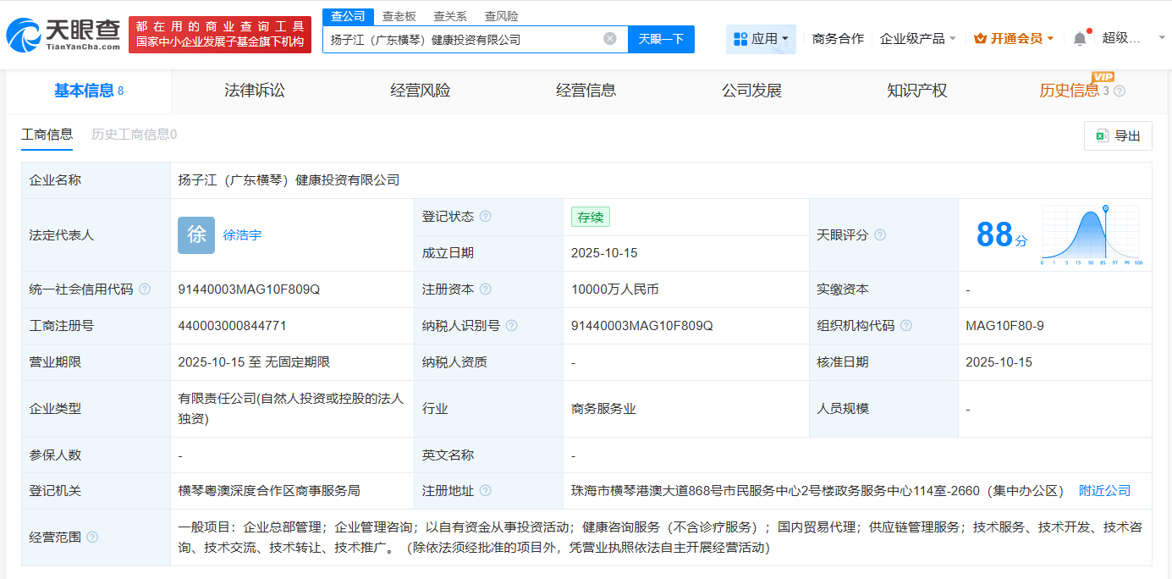
Task: Click the notification bell icon
Action: tap(1080, 38)
